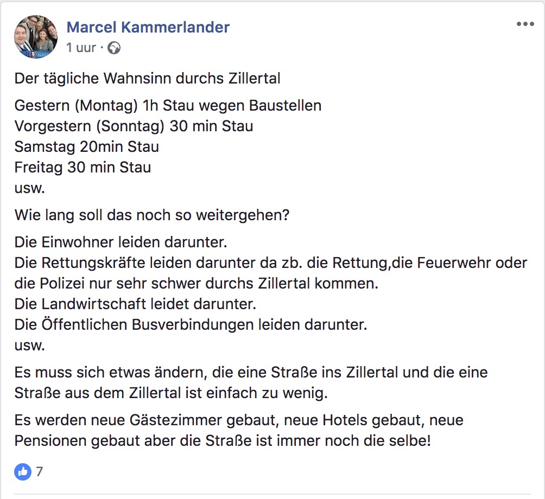Click 'Die Landwirtschaft leidet darunter' sentence
The image size is (545, 499).
click(135, 304)
